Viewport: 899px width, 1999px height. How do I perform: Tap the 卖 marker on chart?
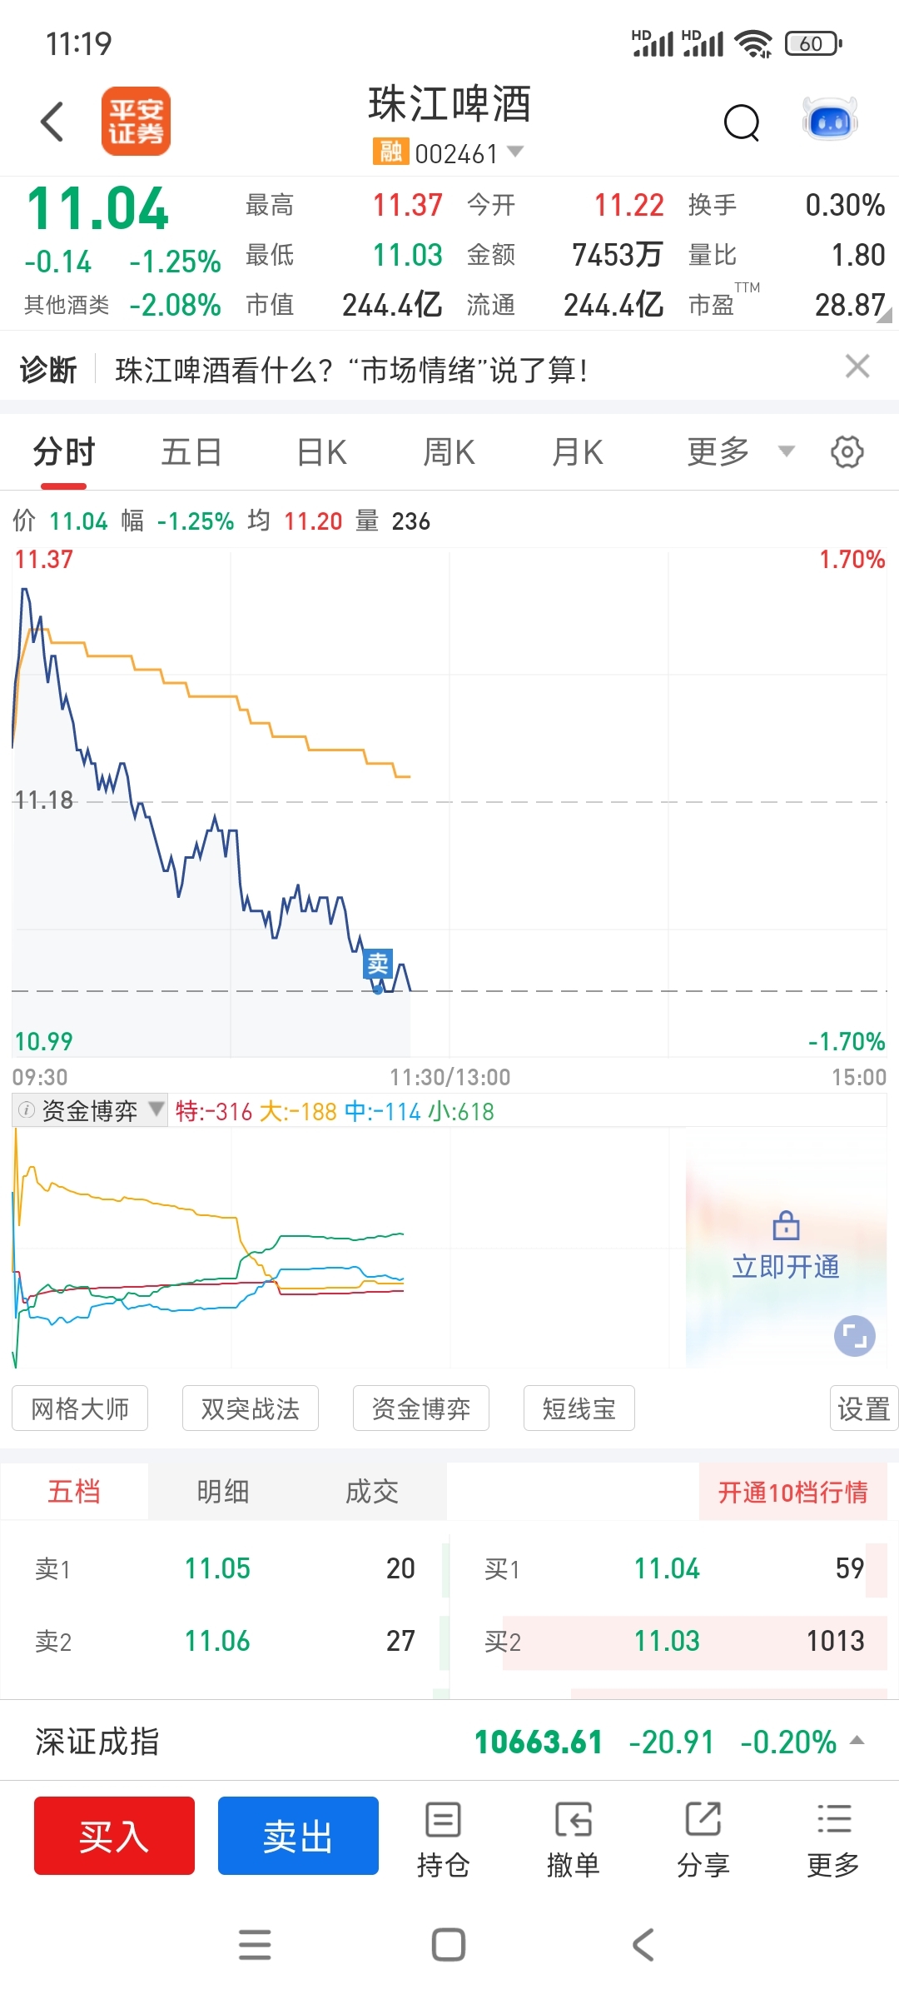coord(378,964)
